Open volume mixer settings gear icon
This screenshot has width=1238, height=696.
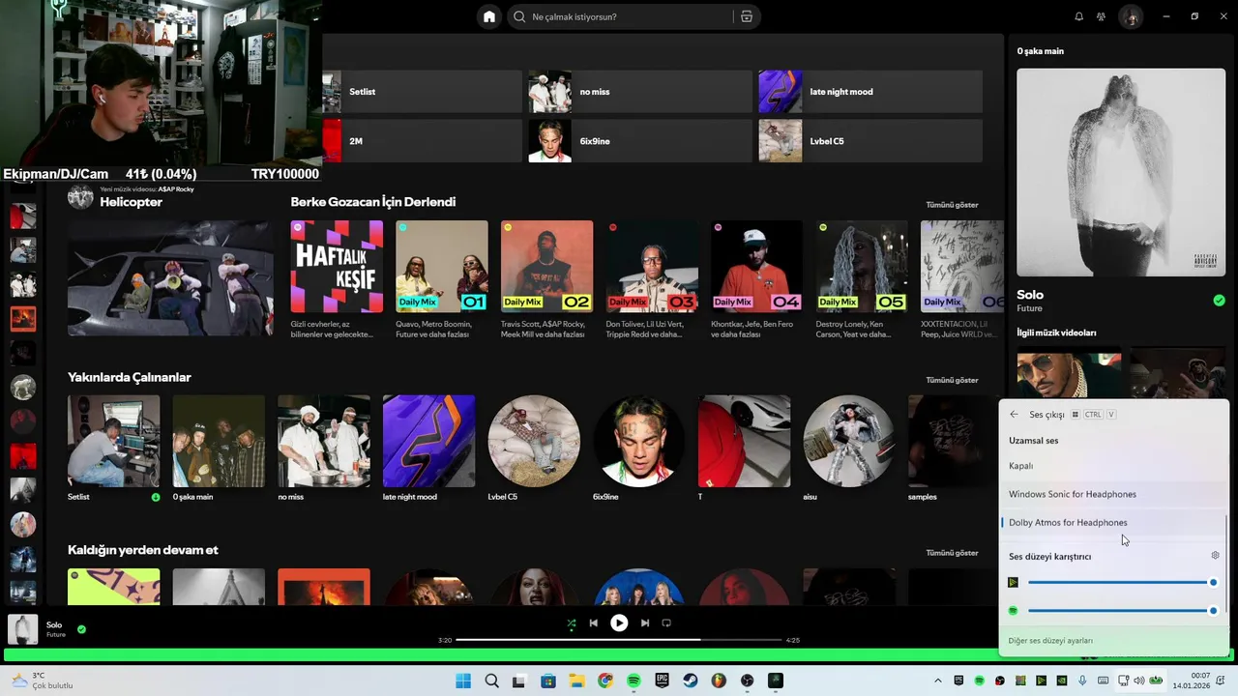point(1215,556)
